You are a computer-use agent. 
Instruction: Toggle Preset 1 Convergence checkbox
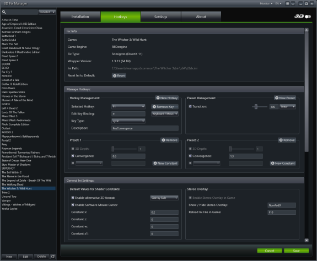(73, 156)
